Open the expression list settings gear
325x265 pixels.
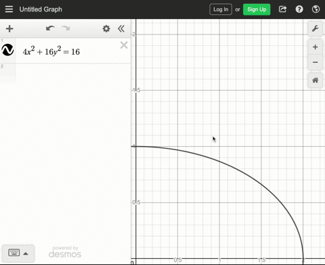point(106,28)
